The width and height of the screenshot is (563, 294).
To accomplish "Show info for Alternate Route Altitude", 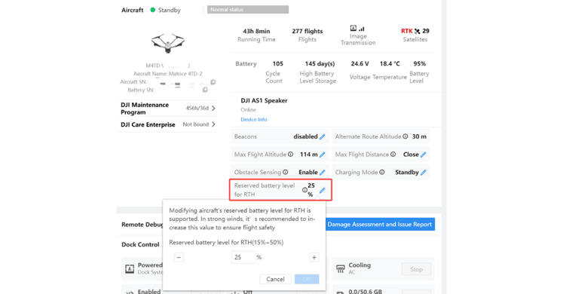I will [405, 136].
